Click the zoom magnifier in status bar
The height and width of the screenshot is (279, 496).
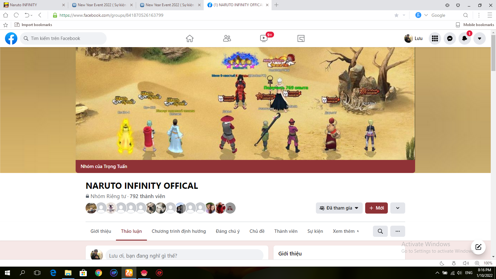477,263
